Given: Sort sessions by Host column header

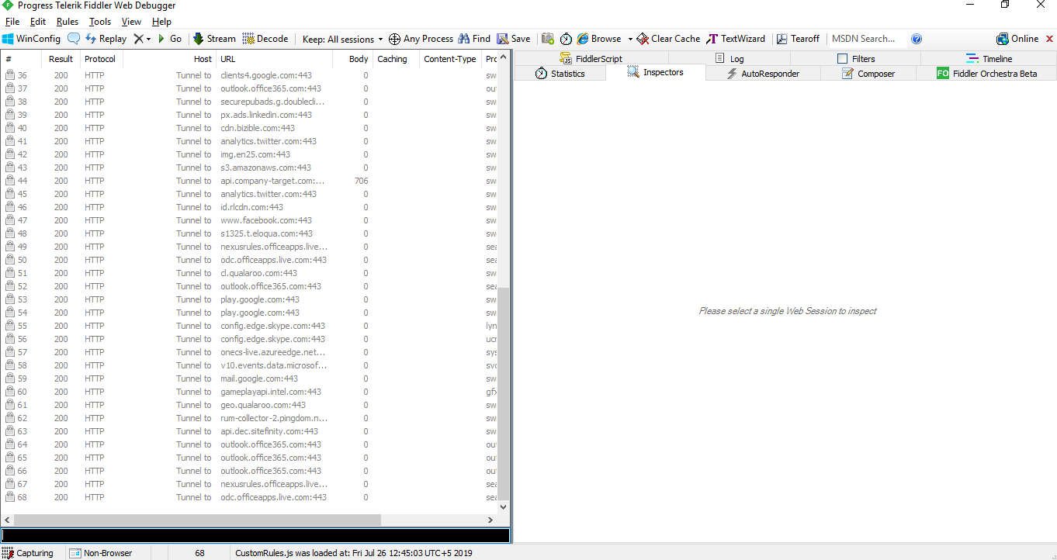Looking at the screenshot, I should [169, 59].
